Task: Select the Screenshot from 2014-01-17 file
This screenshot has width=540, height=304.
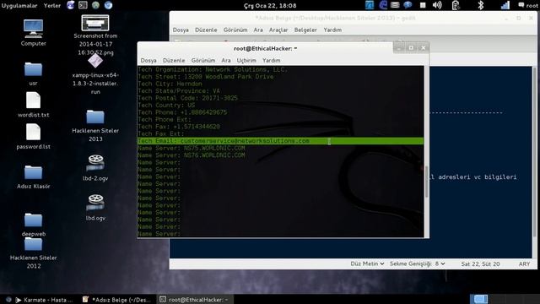Action: tap(95, 35)
